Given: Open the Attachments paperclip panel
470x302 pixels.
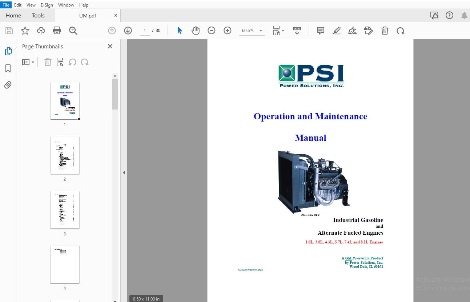Looking at the screenshot, I should click(8, 85).
